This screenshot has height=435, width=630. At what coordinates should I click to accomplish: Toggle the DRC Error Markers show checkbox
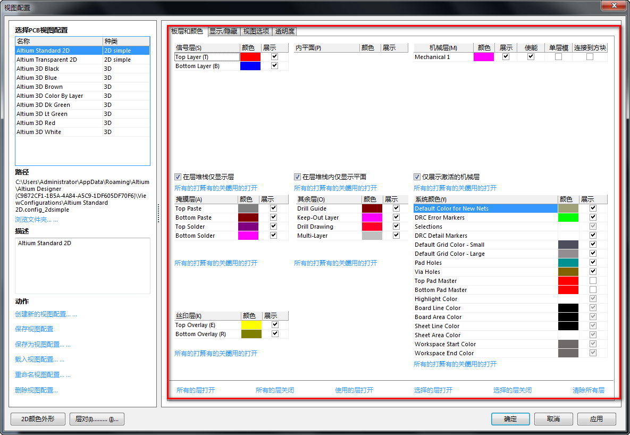pyautogui.click(x=593, y=217)
